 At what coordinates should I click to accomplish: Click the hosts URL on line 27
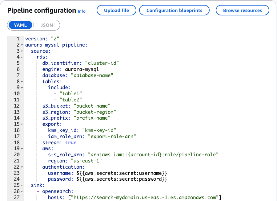(145, 198)
